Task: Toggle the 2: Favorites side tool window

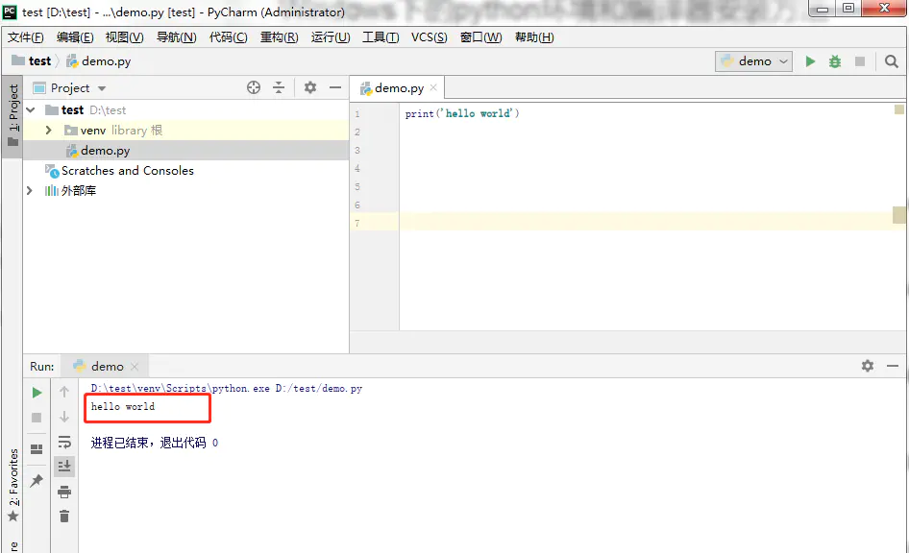Action: [12, 485]
